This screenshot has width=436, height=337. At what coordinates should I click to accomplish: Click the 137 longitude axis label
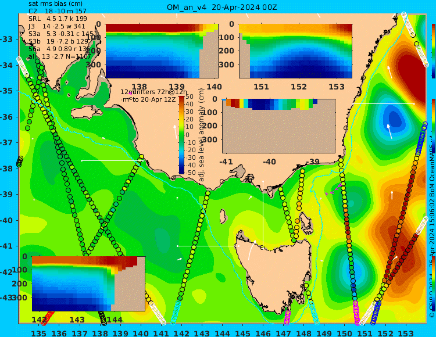[x=80, y=333]
